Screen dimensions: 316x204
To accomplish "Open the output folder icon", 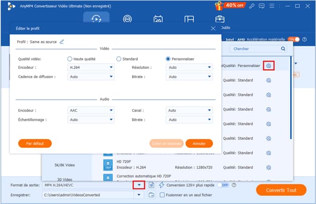I will pos(152,195).
